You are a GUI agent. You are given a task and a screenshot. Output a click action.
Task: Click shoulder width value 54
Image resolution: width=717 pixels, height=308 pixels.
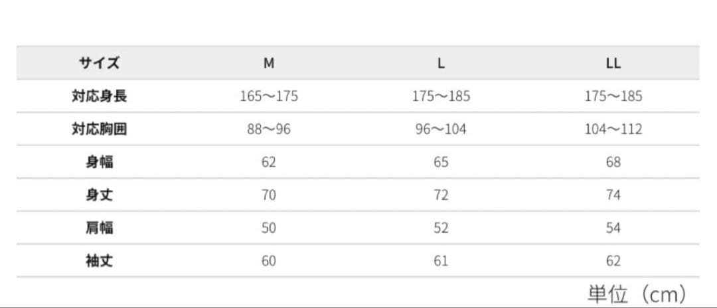point(613,228)
